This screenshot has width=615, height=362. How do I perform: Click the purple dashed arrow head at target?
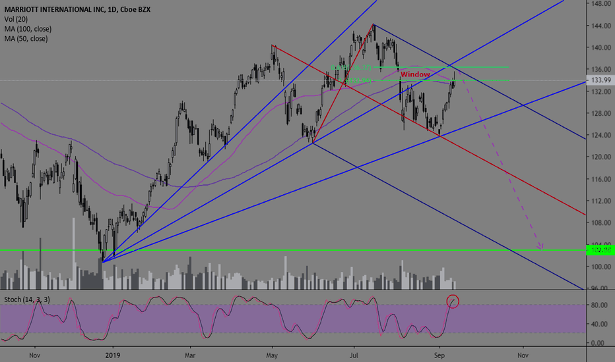click(541, 247)
